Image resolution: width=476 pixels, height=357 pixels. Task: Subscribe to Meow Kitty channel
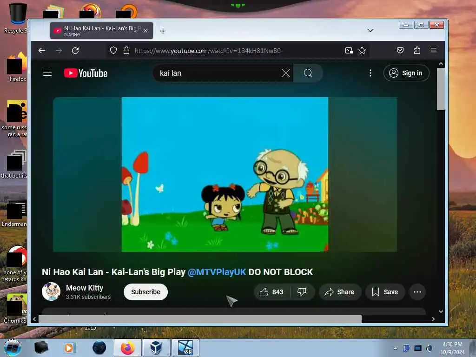(145, 292)
